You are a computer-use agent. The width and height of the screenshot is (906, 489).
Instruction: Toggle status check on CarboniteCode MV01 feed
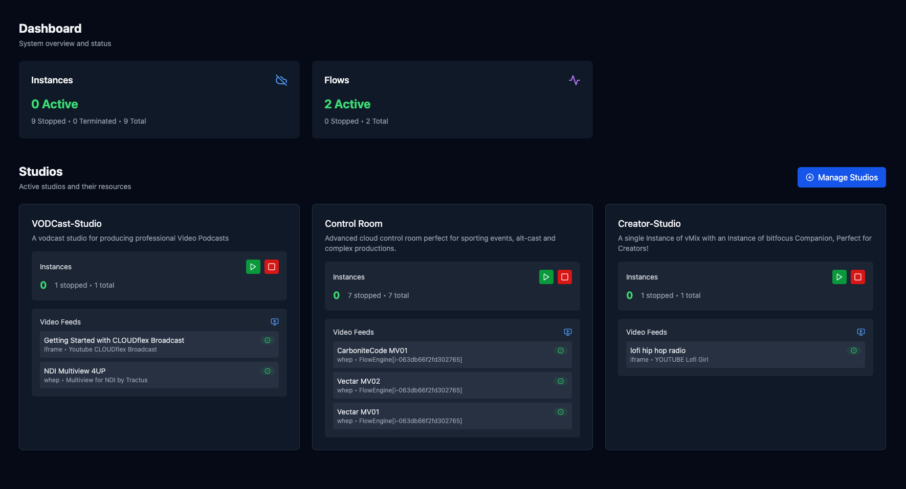tap(560, 351)
